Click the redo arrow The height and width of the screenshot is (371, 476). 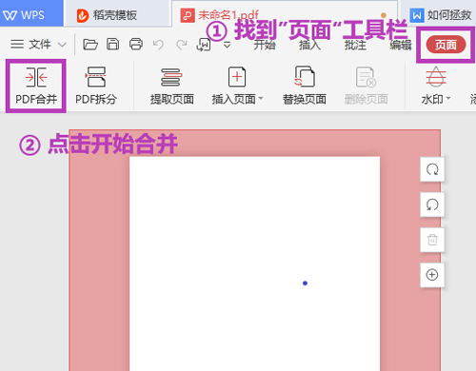182,45
